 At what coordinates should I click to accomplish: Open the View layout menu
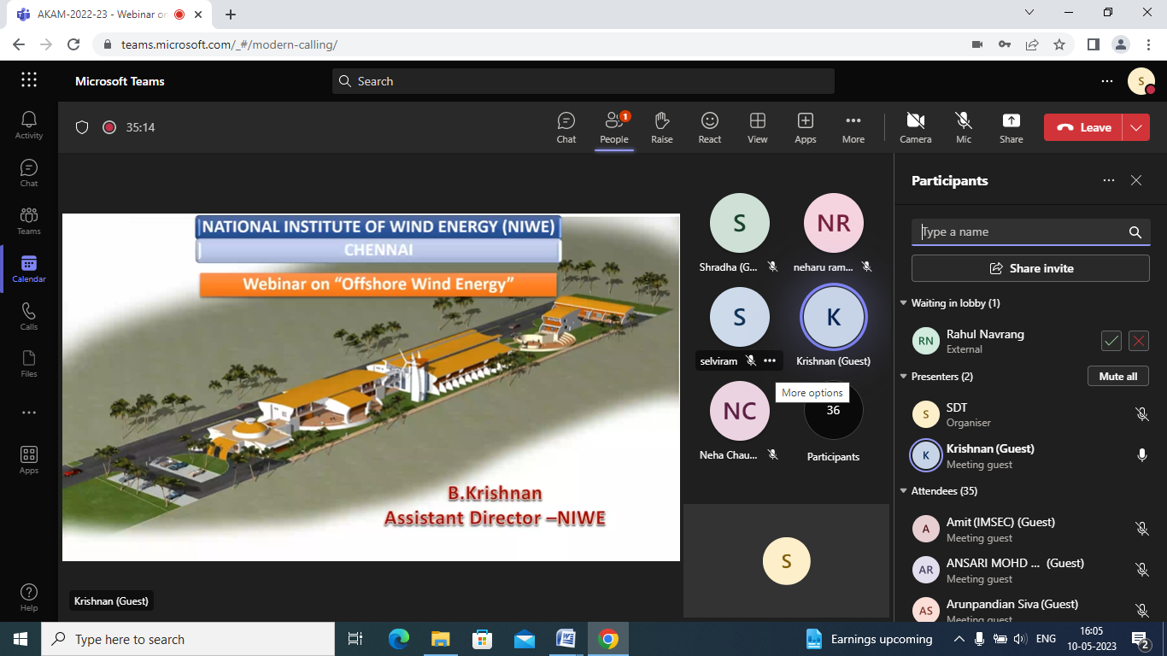coord(757,127)
